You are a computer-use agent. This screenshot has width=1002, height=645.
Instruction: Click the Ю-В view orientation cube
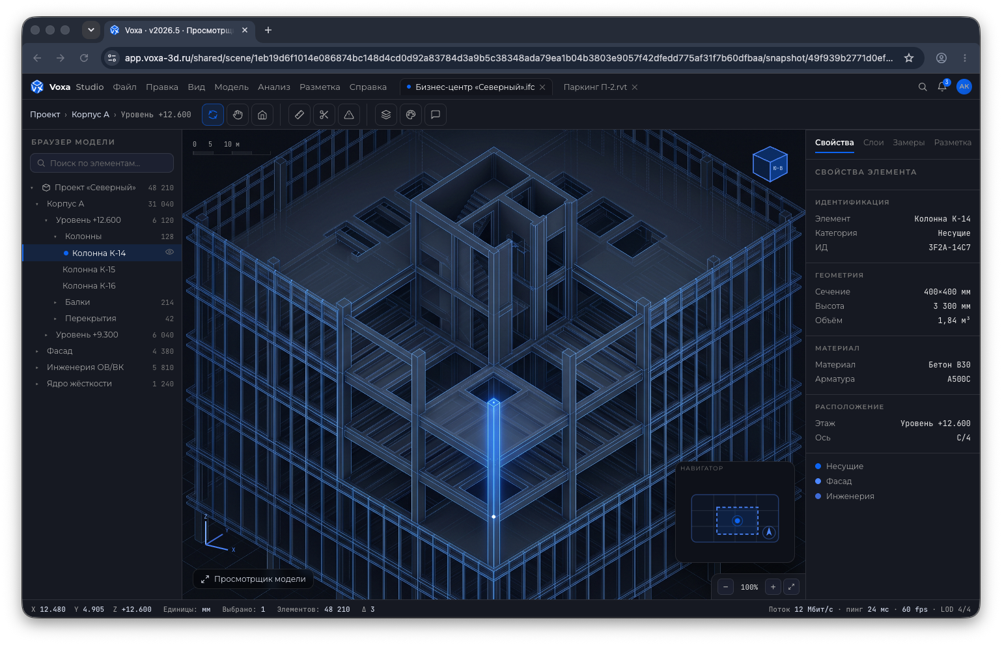(770, 164)
